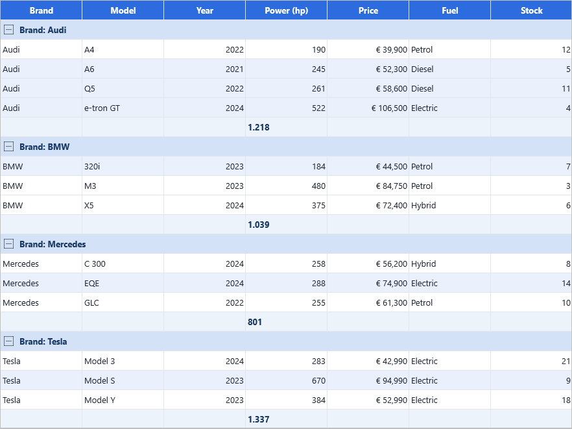
Task: Sort by the Power (hp) column header
Action: click(x=287, y=10)
